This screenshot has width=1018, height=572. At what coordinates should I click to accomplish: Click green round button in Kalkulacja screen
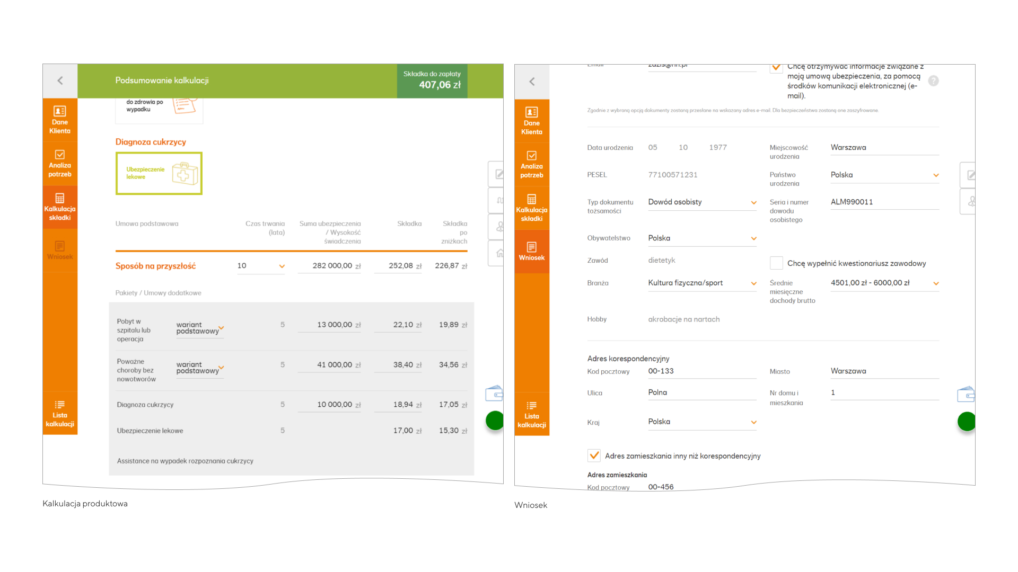point(495,421)
